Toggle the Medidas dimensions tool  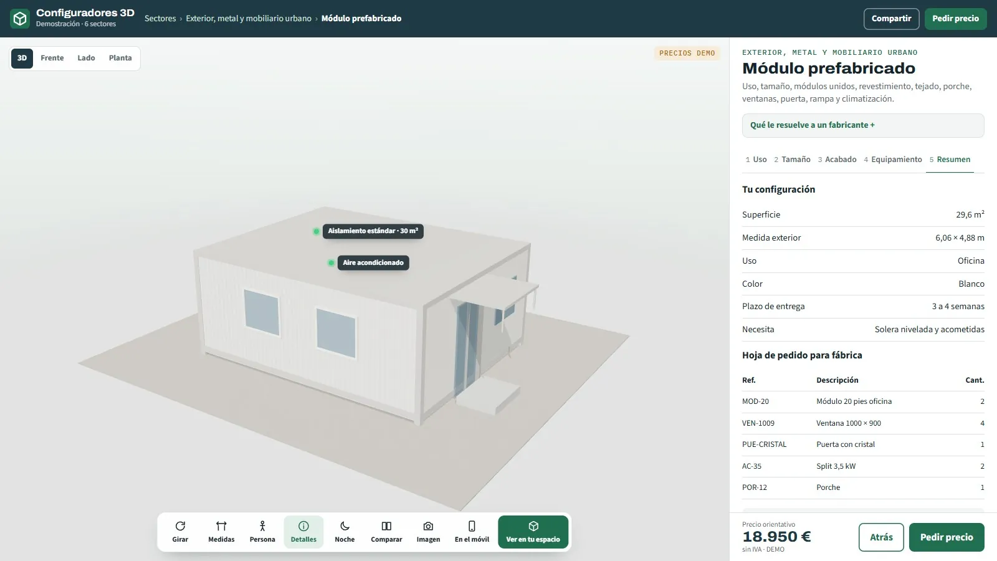221,532
